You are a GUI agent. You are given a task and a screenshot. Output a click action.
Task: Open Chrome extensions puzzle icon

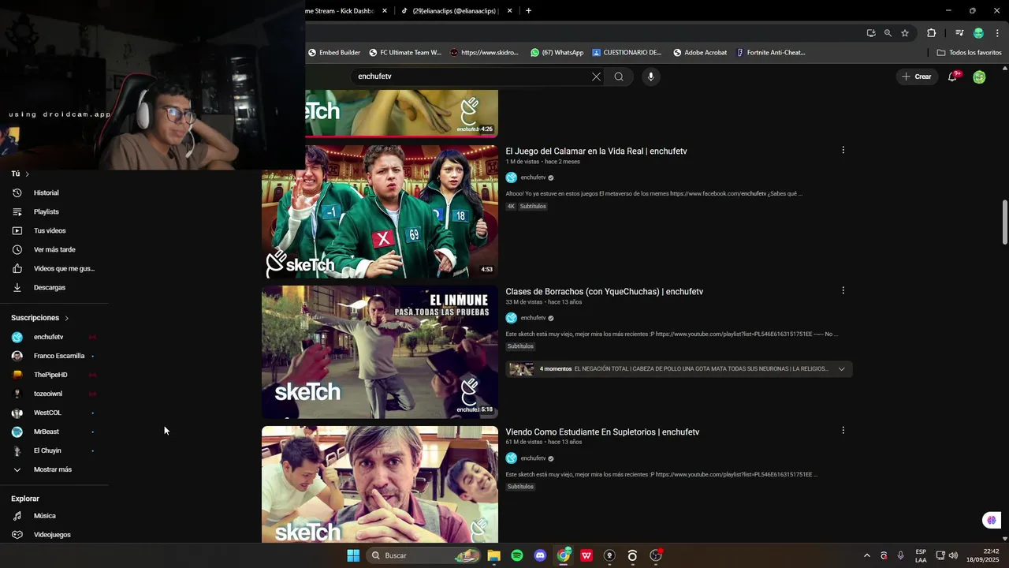[931, 33]
